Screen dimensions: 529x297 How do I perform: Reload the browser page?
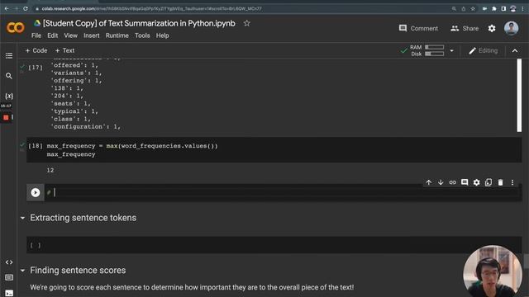tap(26, 8)
